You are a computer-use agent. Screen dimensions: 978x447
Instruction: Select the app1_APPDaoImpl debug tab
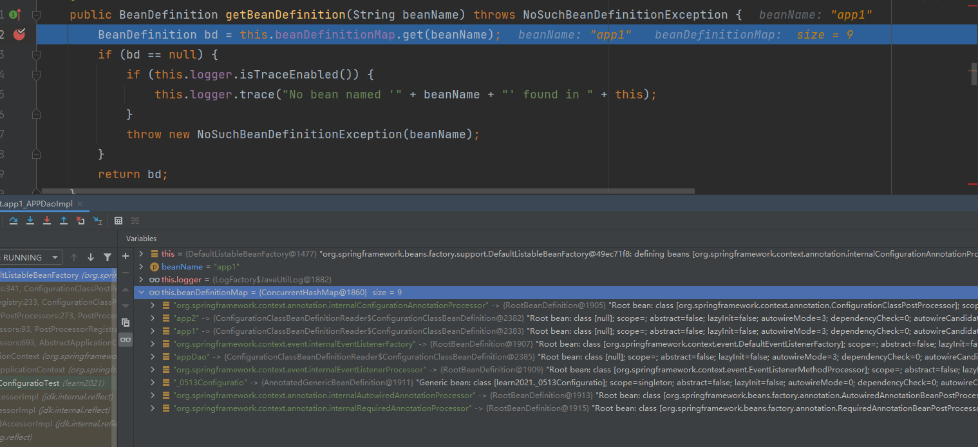click(35, 204)
